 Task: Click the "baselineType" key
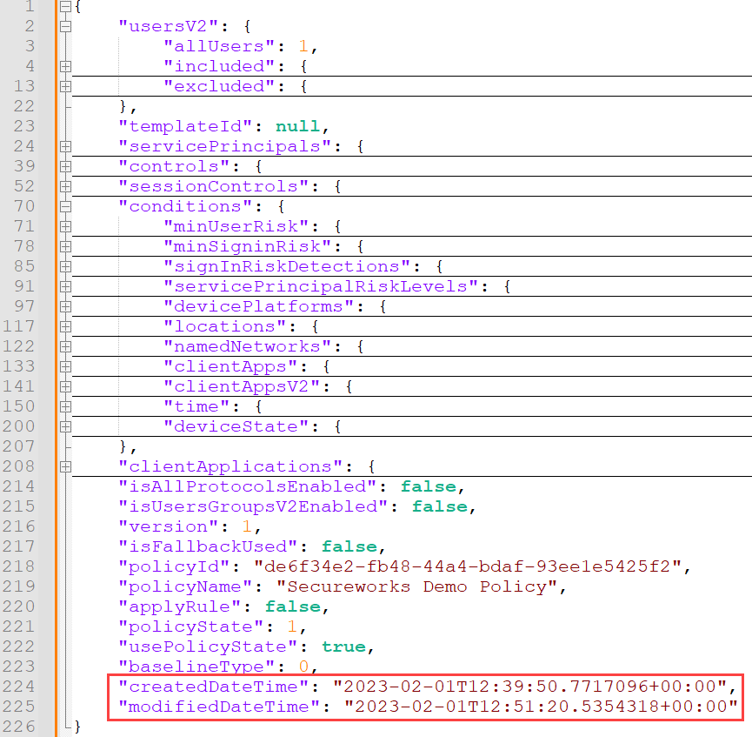click(196, 667)
